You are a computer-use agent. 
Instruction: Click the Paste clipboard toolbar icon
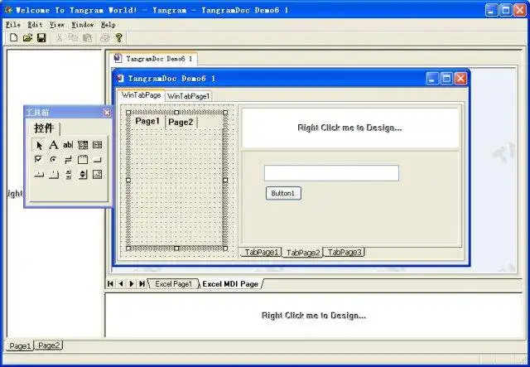87,37
